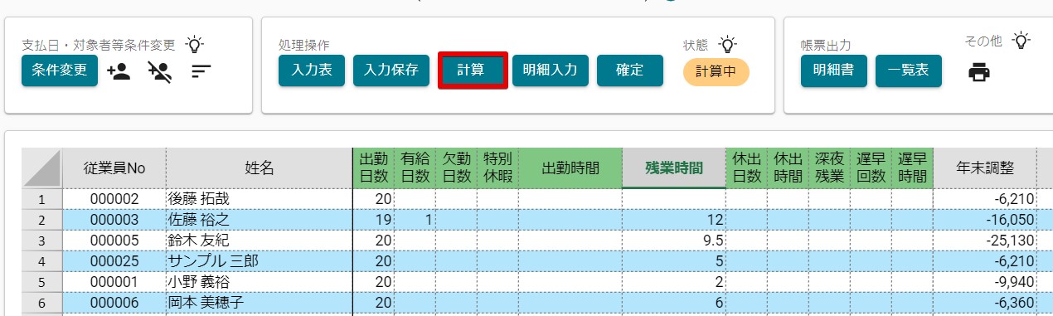Select row header number 3
1053x316 pixels.
(x=41, y=241)
